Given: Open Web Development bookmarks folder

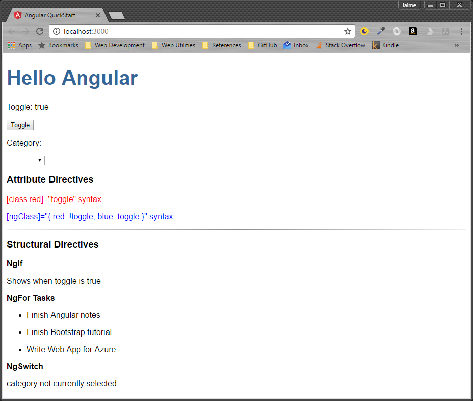Looking at the screenshot, I should pyautogui.click(x=115, y=45).
